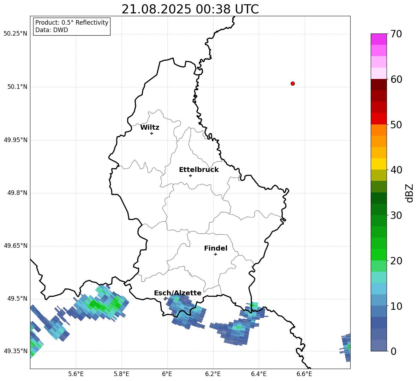This screenshot has width=418, height=381.
Task: Click the 60 tick on colorbar
Action: pyautogui.click(x=396, y=79)
